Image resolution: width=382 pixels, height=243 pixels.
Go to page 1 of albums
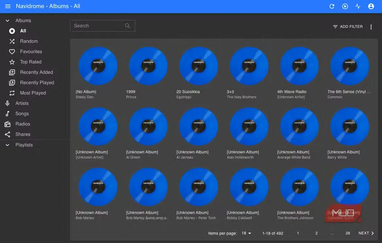point(298,233)
